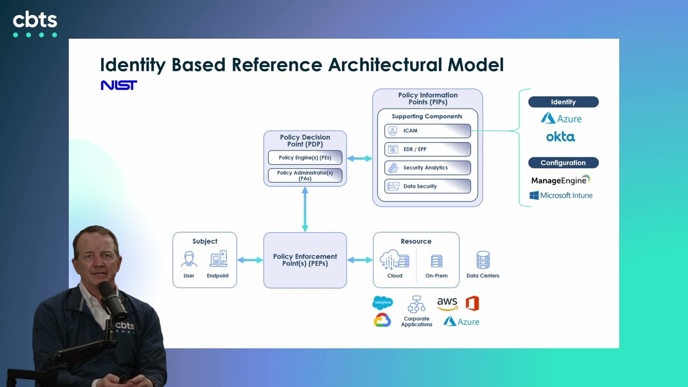Click the Policy Administrator(s) (PAs) box
The height and width of the screenshot is (387, 688).
(305, 176)
